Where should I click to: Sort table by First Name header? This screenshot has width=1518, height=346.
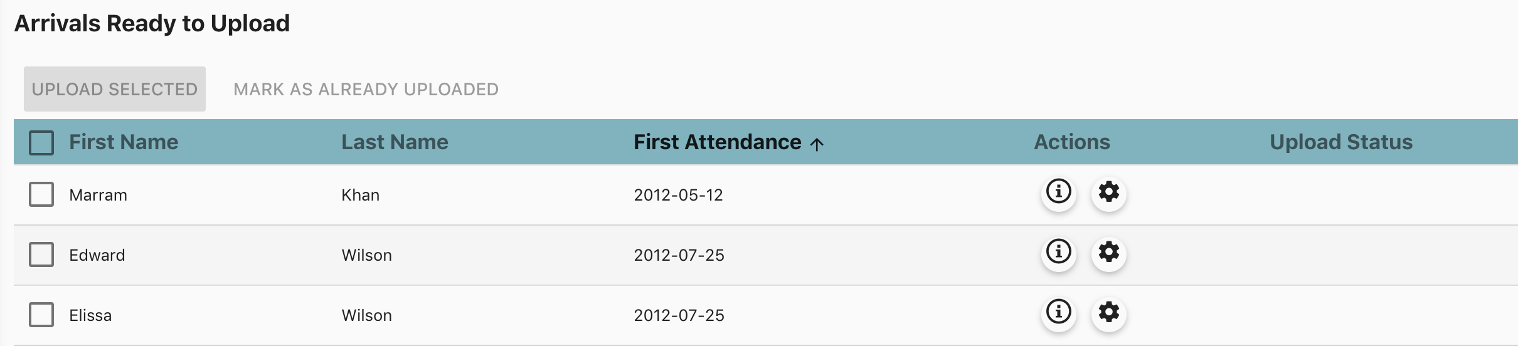pos(124,142)
